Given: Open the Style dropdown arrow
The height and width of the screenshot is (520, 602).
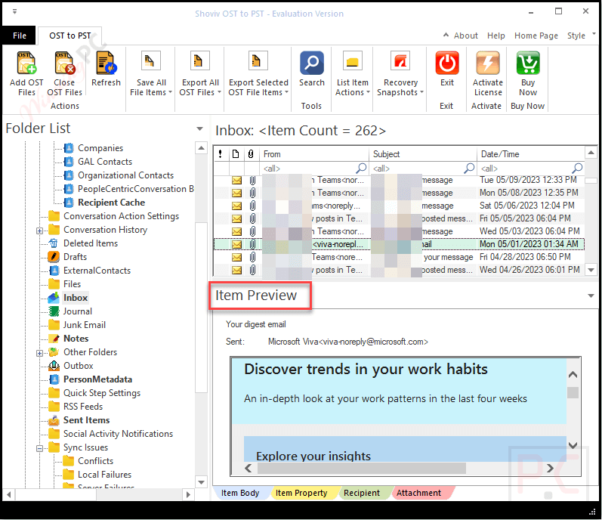Looking at the screenshot, I should pos(594,34).
